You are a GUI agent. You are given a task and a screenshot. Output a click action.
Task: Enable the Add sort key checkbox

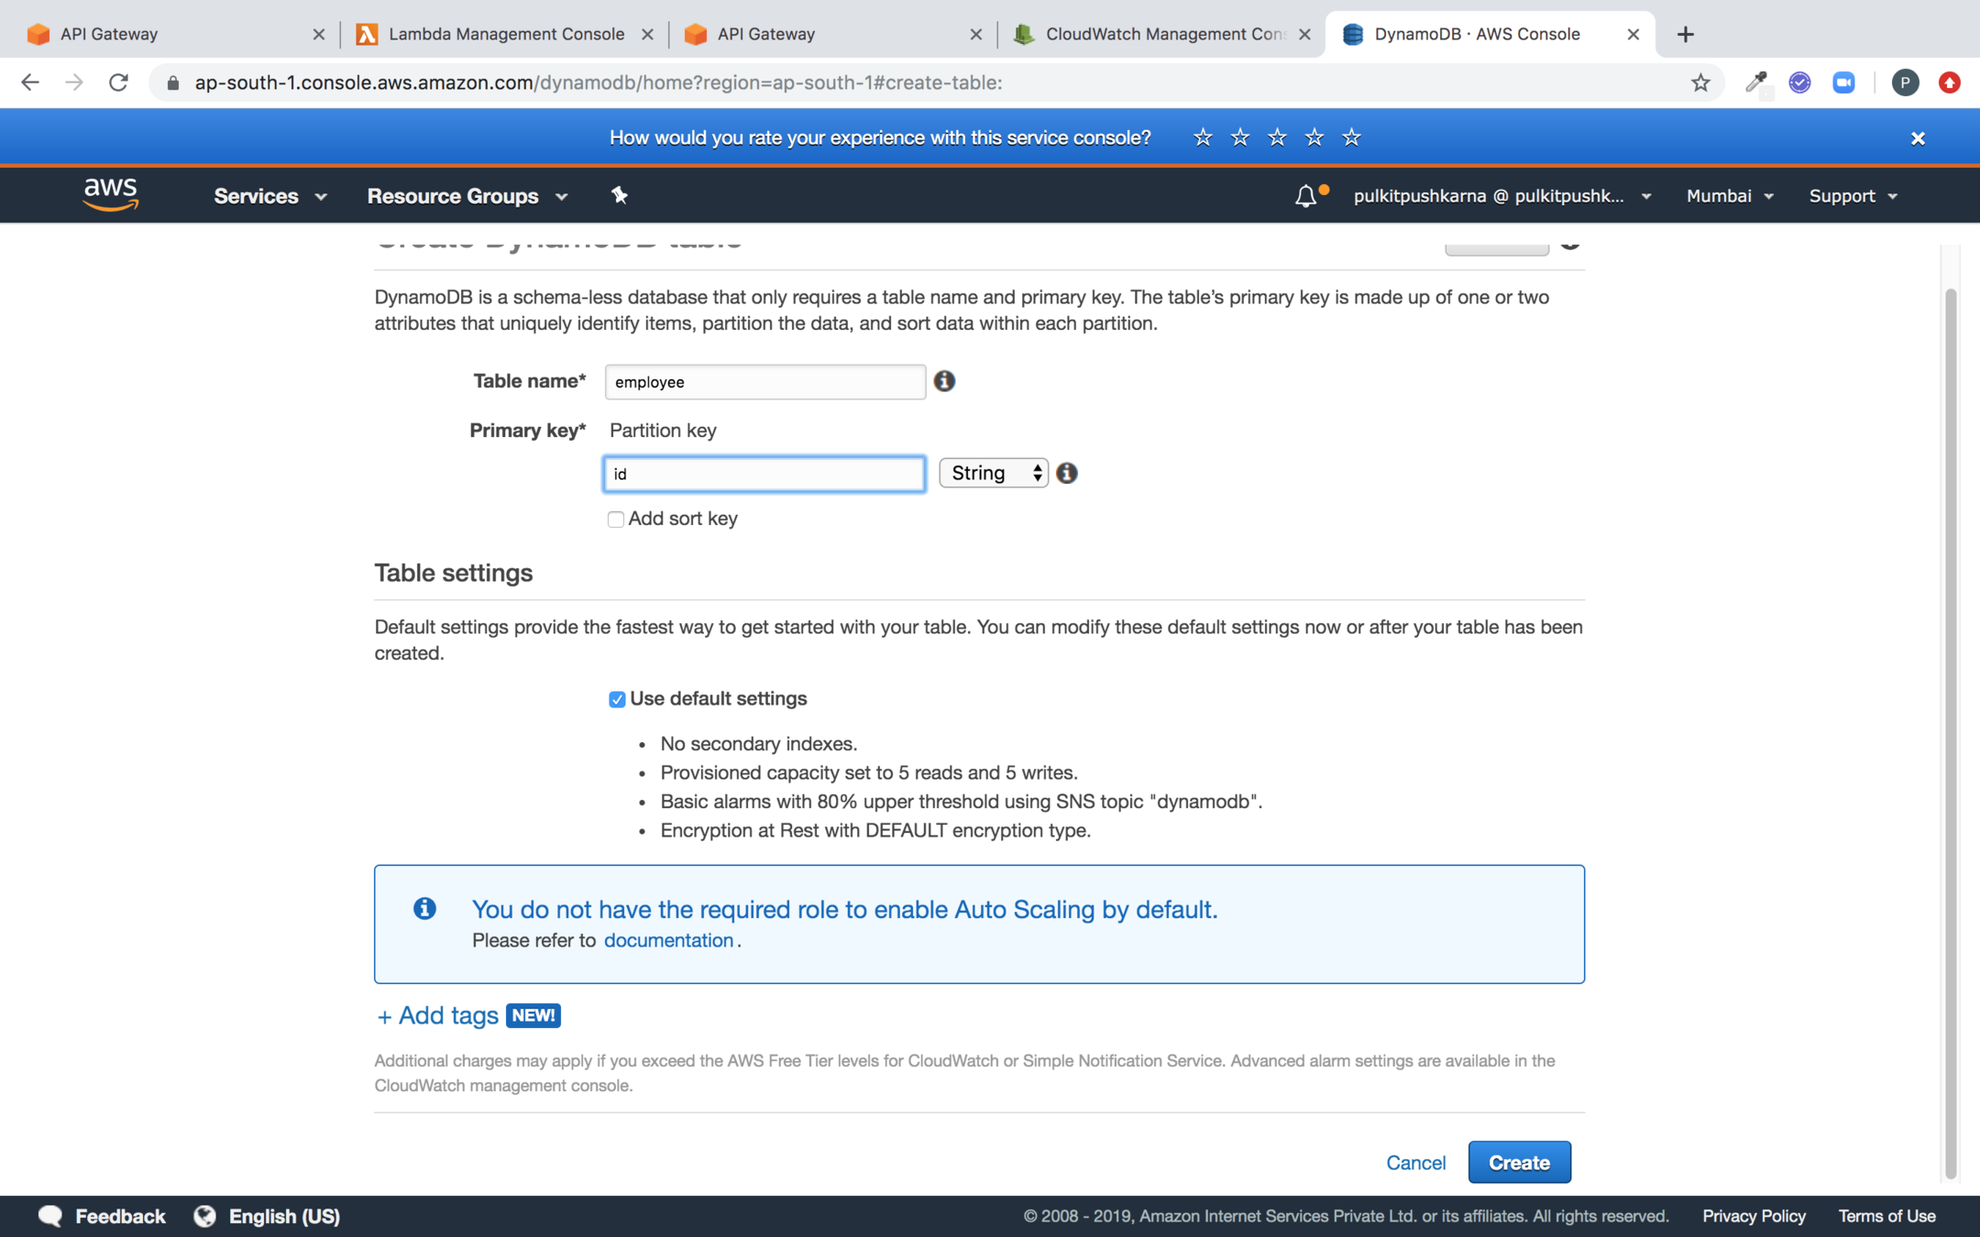point(616,520)
